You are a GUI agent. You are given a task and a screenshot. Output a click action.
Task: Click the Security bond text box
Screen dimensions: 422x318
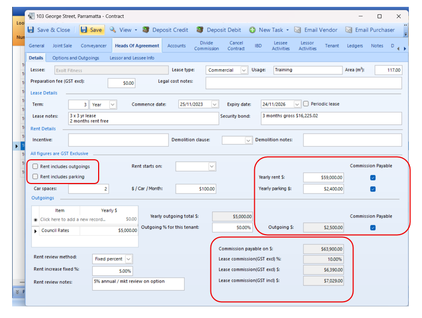click(x=331, y=118)
